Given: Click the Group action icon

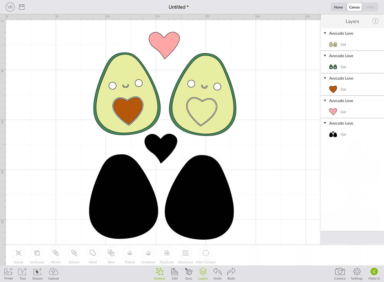Looking at the screenshot, I should pos(18,253).
